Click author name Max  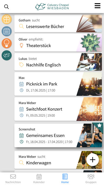22,78
